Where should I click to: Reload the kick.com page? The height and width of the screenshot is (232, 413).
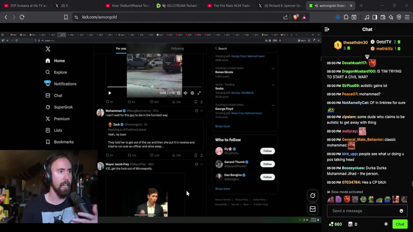click(22, 17)
